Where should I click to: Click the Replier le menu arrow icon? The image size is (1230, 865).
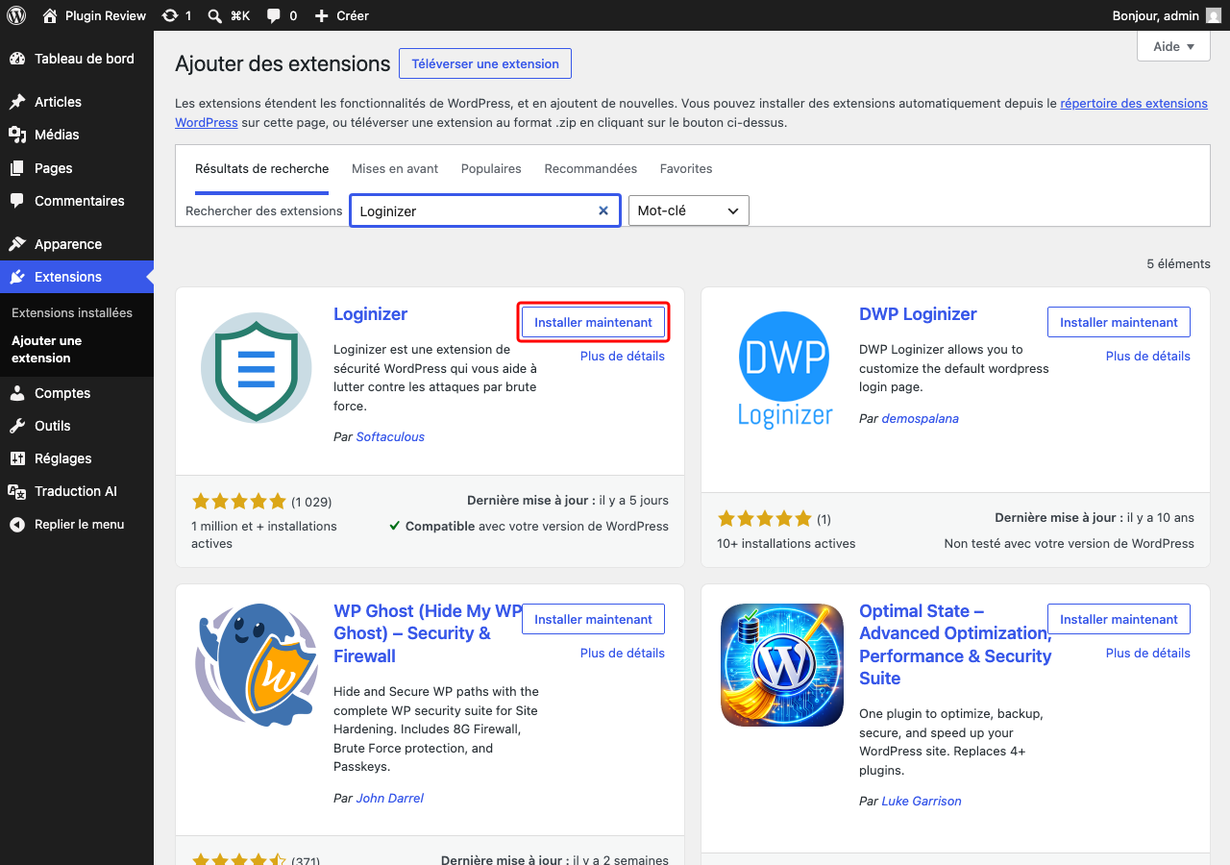point(17,525)
